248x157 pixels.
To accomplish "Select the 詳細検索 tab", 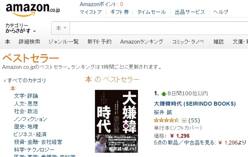I will (x=29, y=42).
